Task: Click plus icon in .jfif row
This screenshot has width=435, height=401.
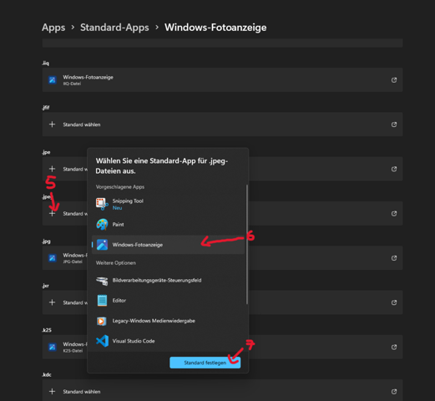Action: [52, 124]
